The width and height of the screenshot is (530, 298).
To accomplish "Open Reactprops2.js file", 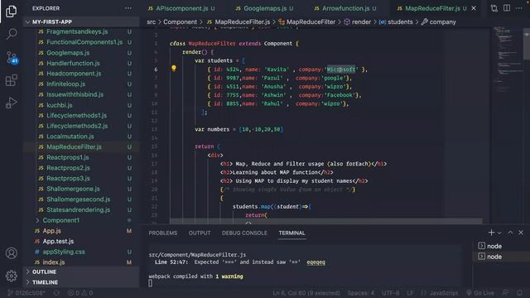I will click(68, 168).
